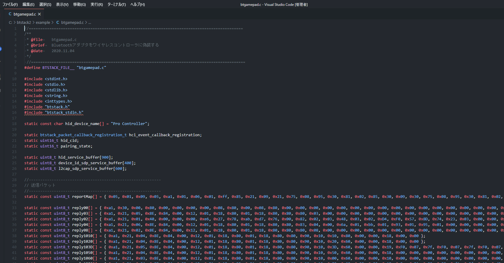Click the "btstack_stdin.h" include string
Screen dimensions: 504x263
point(64,113)
